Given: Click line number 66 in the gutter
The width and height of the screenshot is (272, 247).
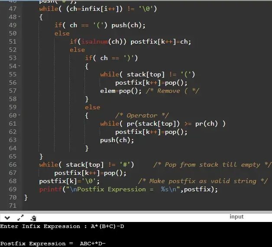Looking at the screenshot, I should point(13,165).
